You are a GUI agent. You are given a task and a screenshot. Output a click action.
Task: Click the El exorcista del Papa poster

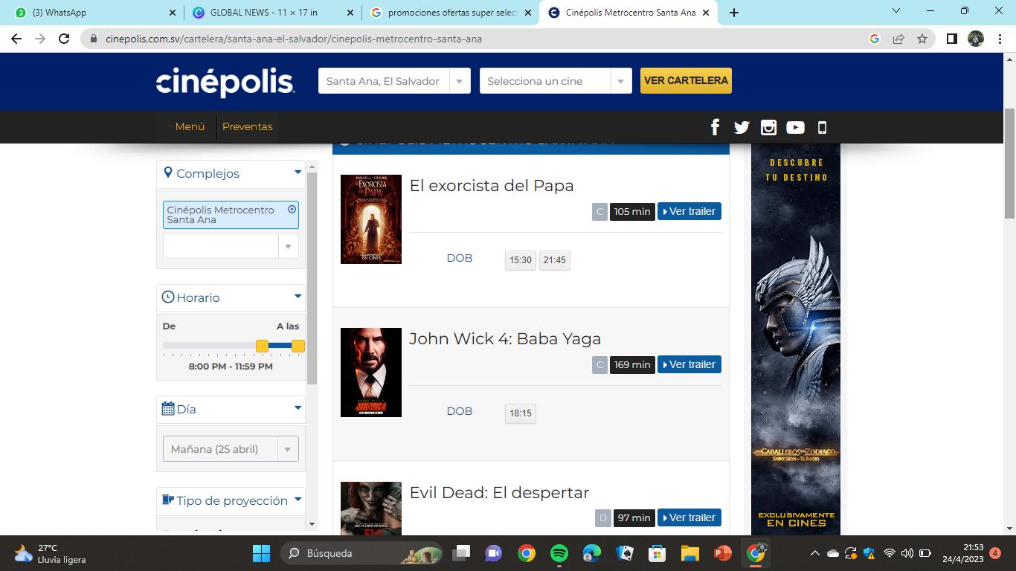point(371,219)
